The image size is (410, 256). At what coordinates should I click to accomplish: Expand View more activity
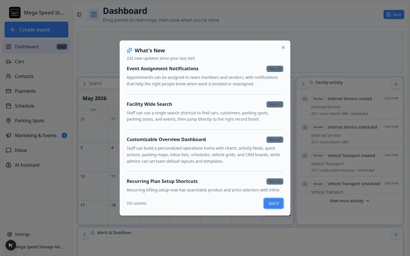coord(349,201)
